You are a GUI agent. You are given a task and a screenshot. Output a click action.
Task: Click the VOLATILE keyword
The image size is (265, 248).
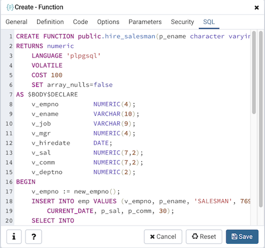pos(47,65)
